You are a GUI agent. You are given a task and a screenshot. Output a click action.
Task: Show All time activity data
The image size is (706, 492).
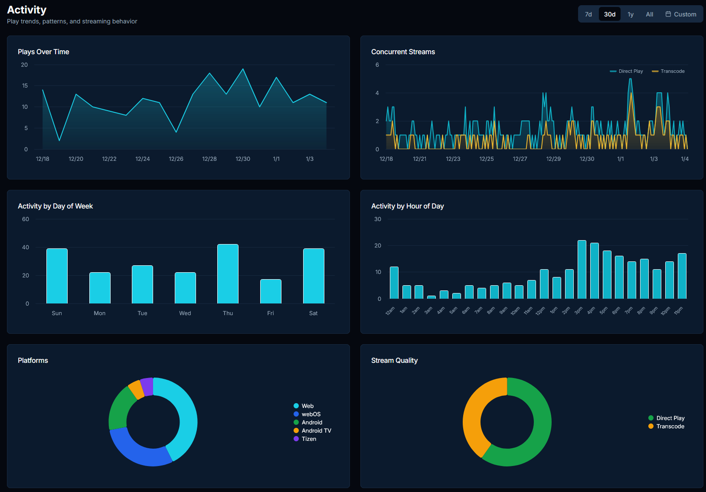click(649, 14)
